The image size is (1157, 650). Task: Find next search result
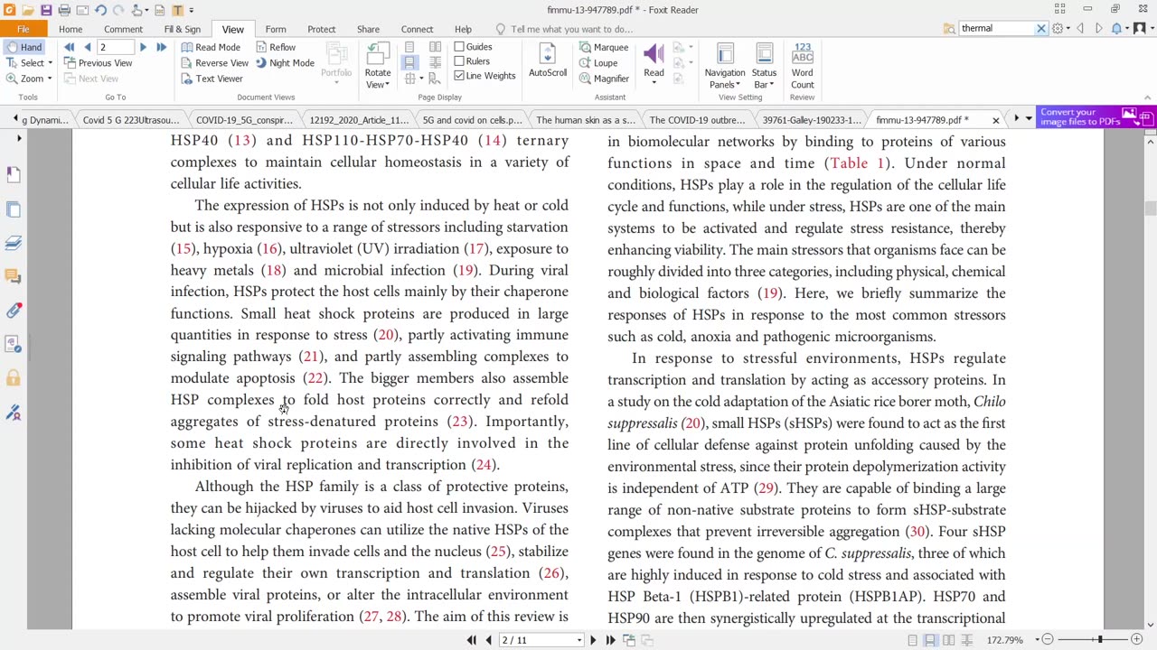pos(1099,29)
